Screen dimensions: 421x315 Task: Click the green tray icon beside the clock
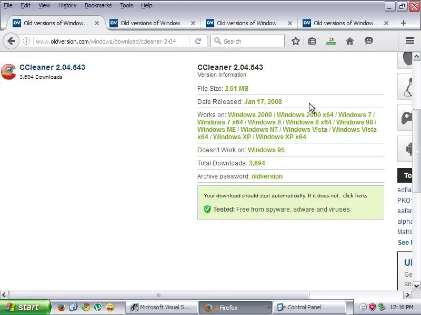click(381, 307)
